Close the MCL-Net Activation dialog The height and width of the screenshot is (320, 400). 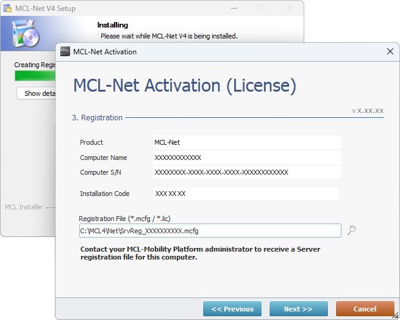click(390, 51)
